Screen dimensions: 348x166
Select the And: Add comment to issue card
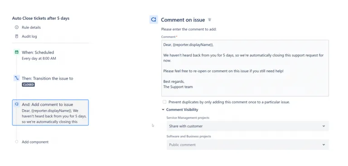pyautogui.click(x=50, y=112)
